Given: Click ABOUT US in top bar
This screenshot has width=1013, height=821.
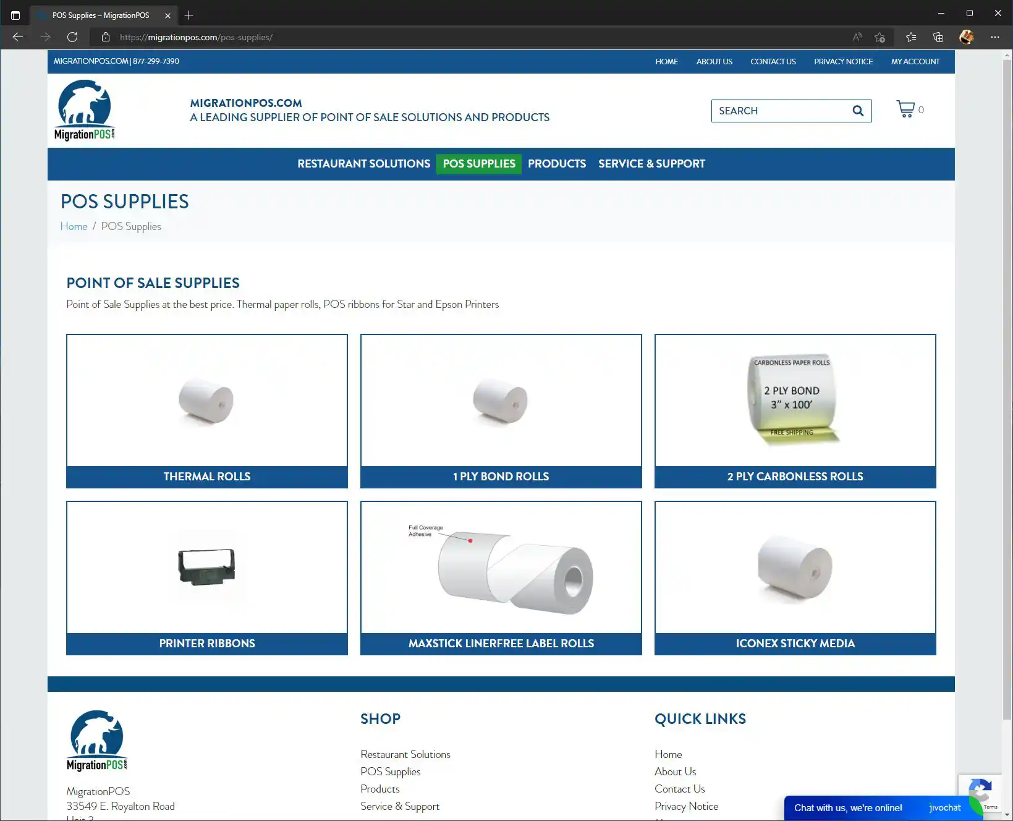Looking at the screenshot, I should point(714,62).
